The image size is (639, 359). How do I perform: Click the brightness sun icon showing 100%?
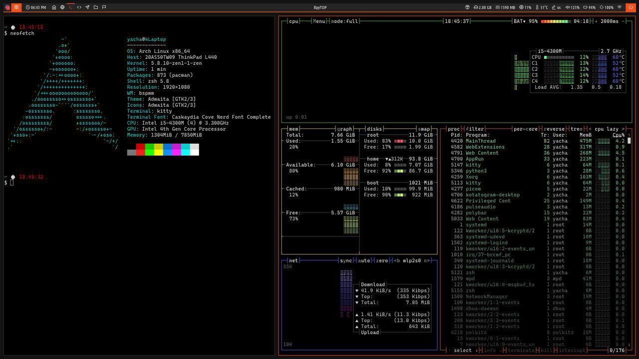(x=602, y=7)
